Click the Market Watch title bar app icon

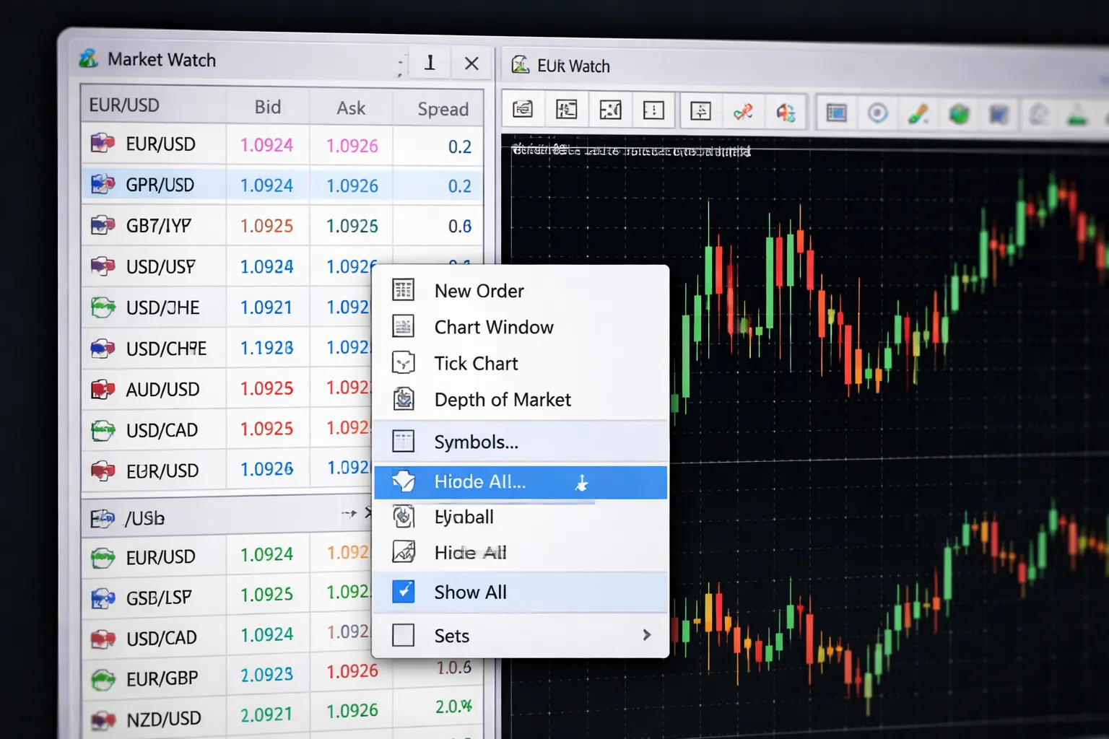(89, 58)
